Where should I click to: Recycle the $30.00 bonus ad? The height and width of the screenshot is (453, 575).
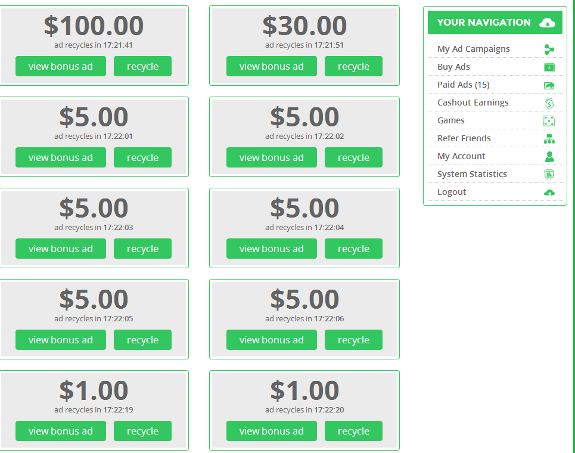click(353, 66)
